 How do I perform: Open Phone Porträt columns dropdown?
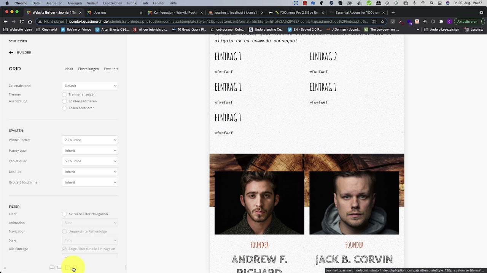[x=90, y=140]
